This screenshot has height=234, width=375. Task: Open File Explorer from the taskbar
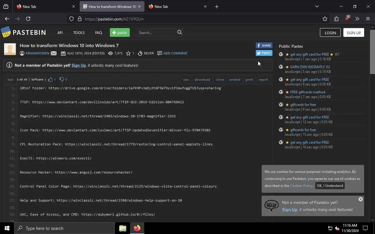123,228
